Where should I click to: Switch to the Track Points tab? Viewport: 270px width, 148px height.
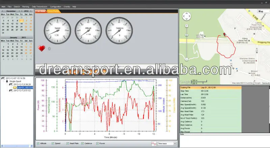point(53,11)
